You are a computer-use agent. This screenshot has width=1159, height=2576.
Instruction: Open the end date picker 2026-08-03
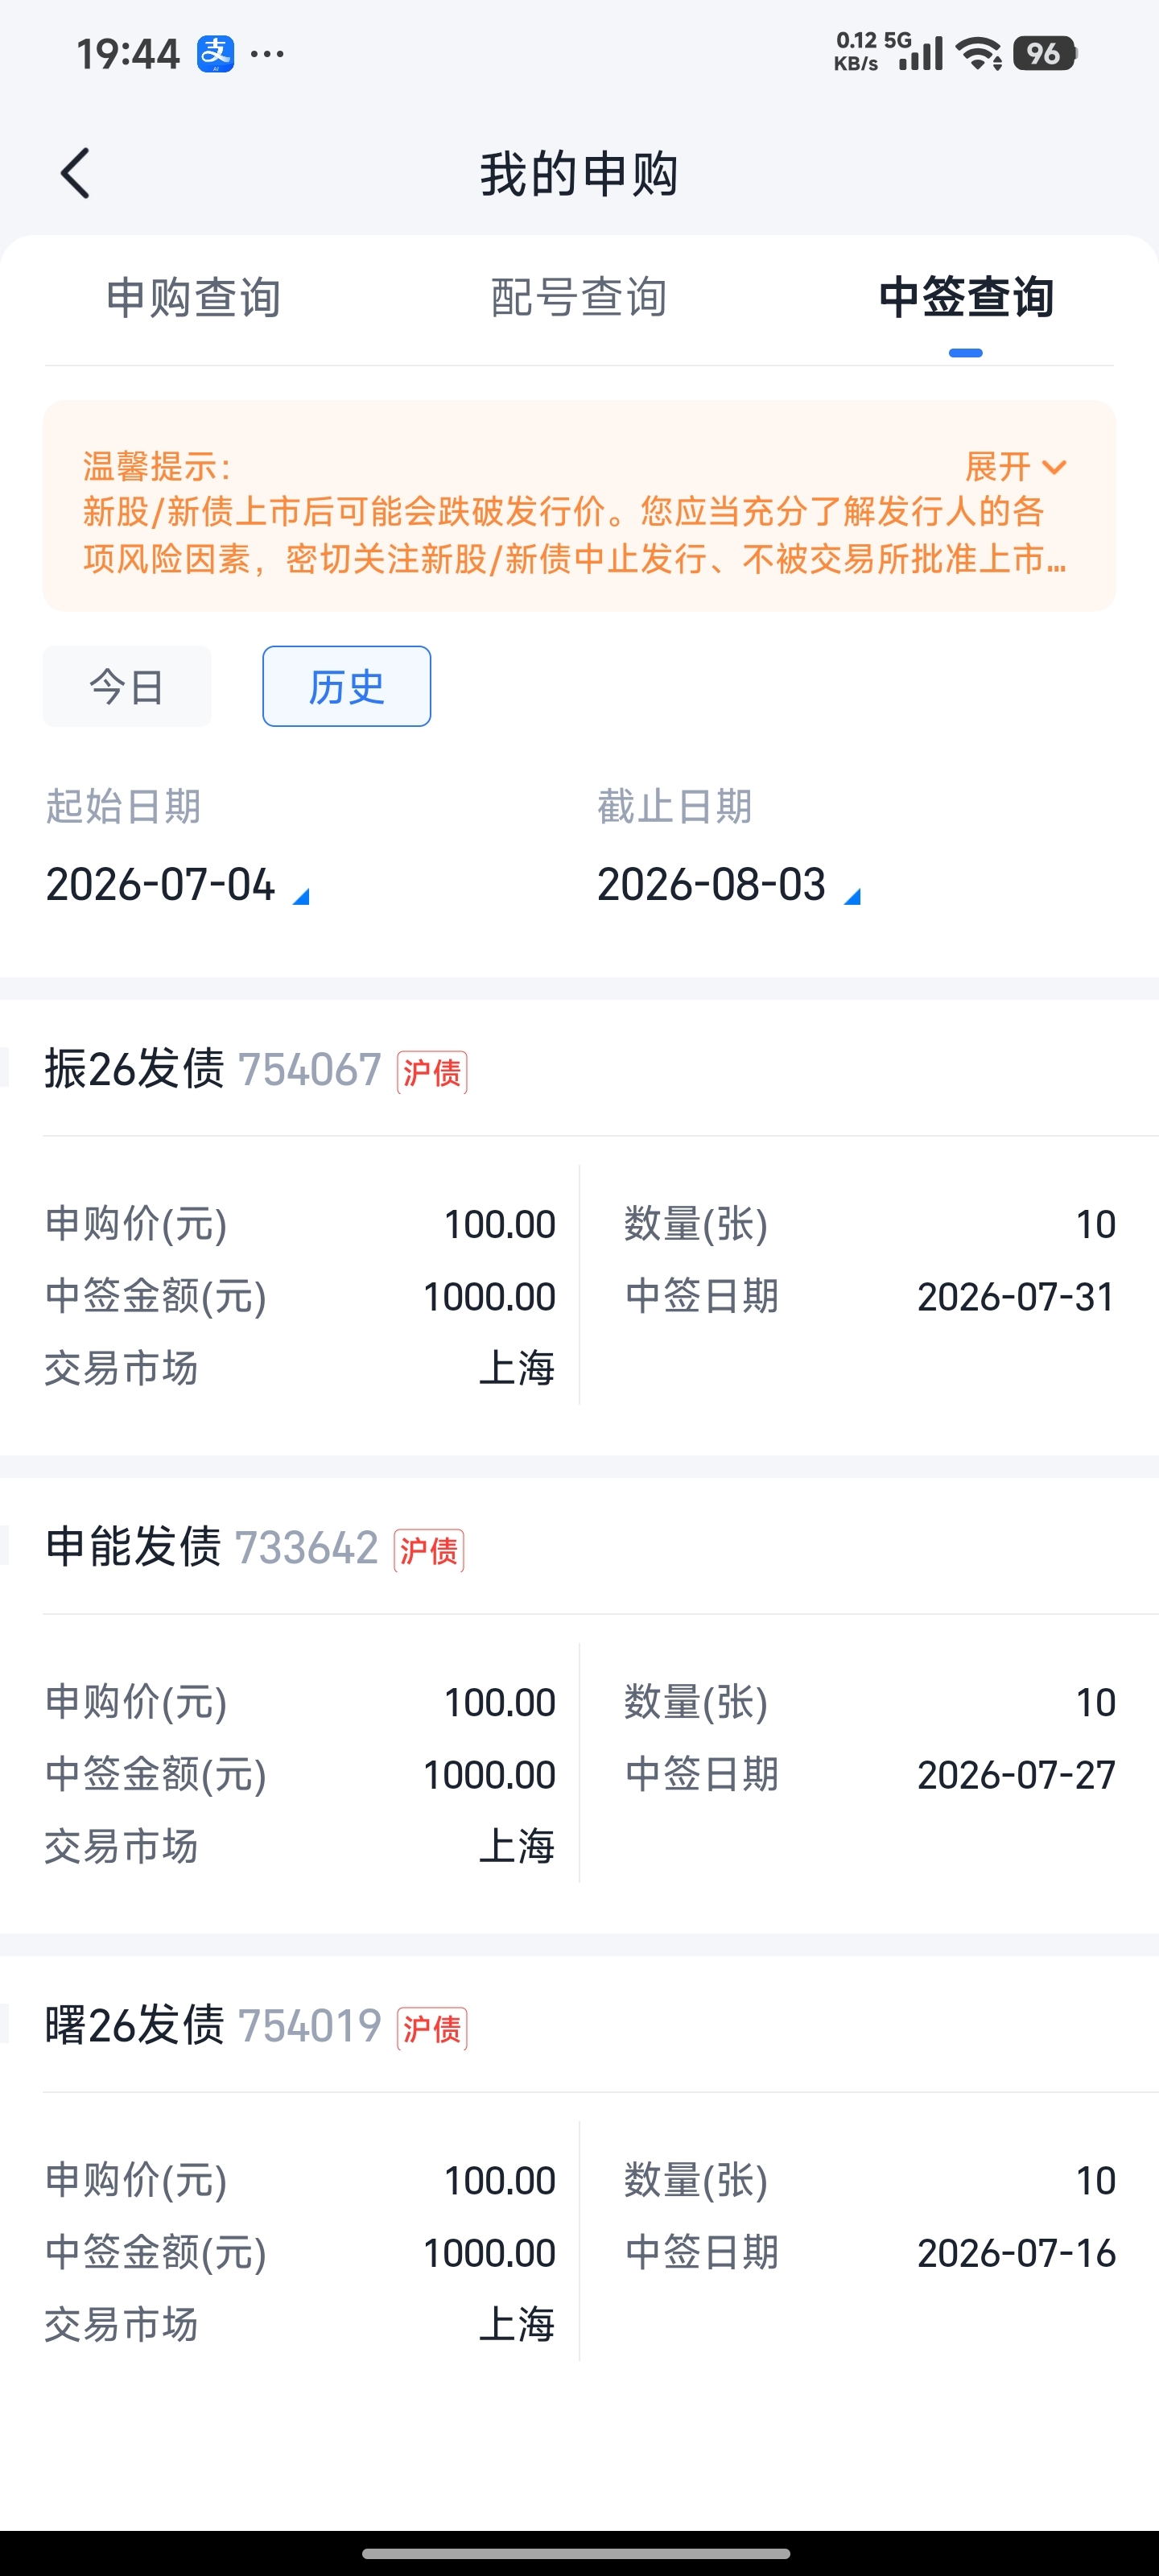(728, 885)
